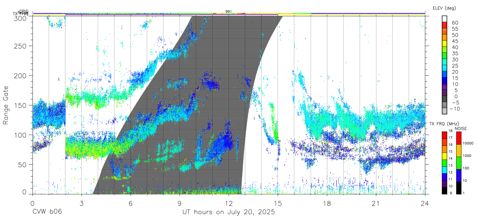The height and width of the screenshot is (220, 478).
Task: Click the blue segment of NOISE bar
Action: (x=459, y=175)
